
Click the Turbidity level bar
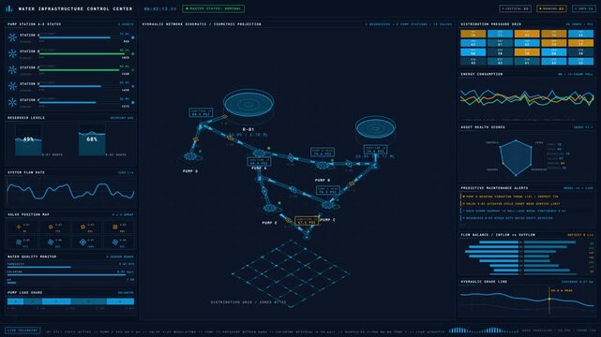coord(39,267)
